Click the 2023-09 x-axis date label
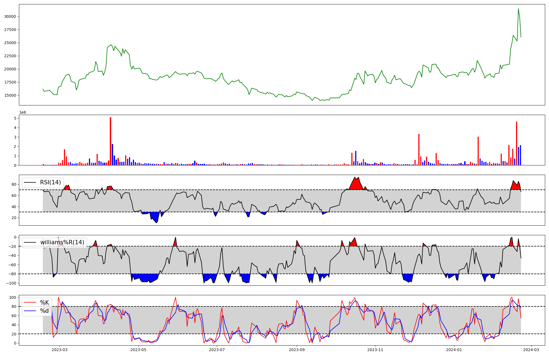The image size is (549, 356). pos(297,350)
